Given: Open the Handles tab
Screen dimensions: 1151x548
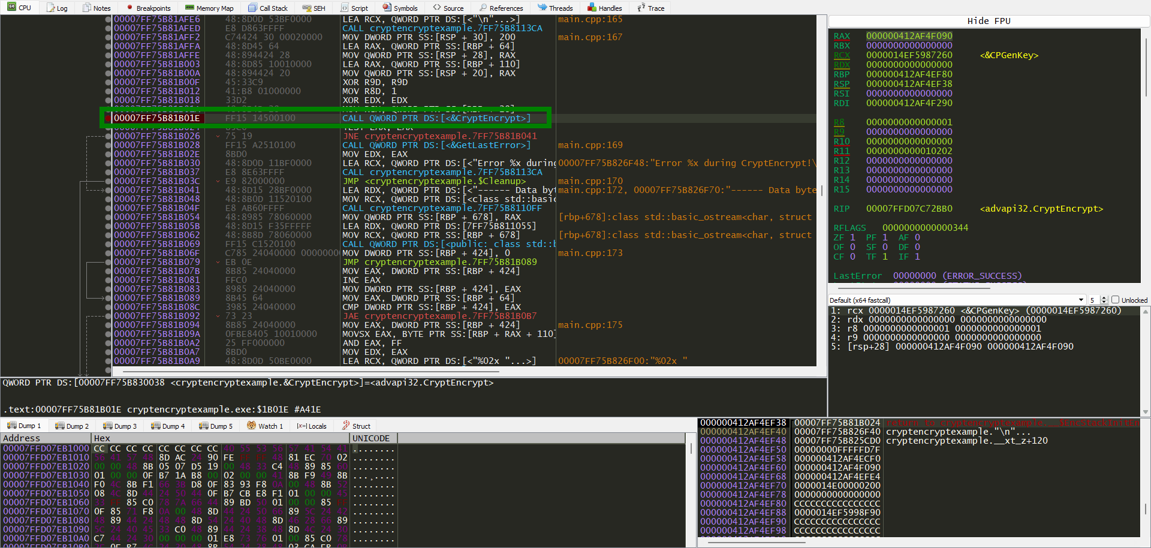Looking at the screenshot, I should (605, 8).
